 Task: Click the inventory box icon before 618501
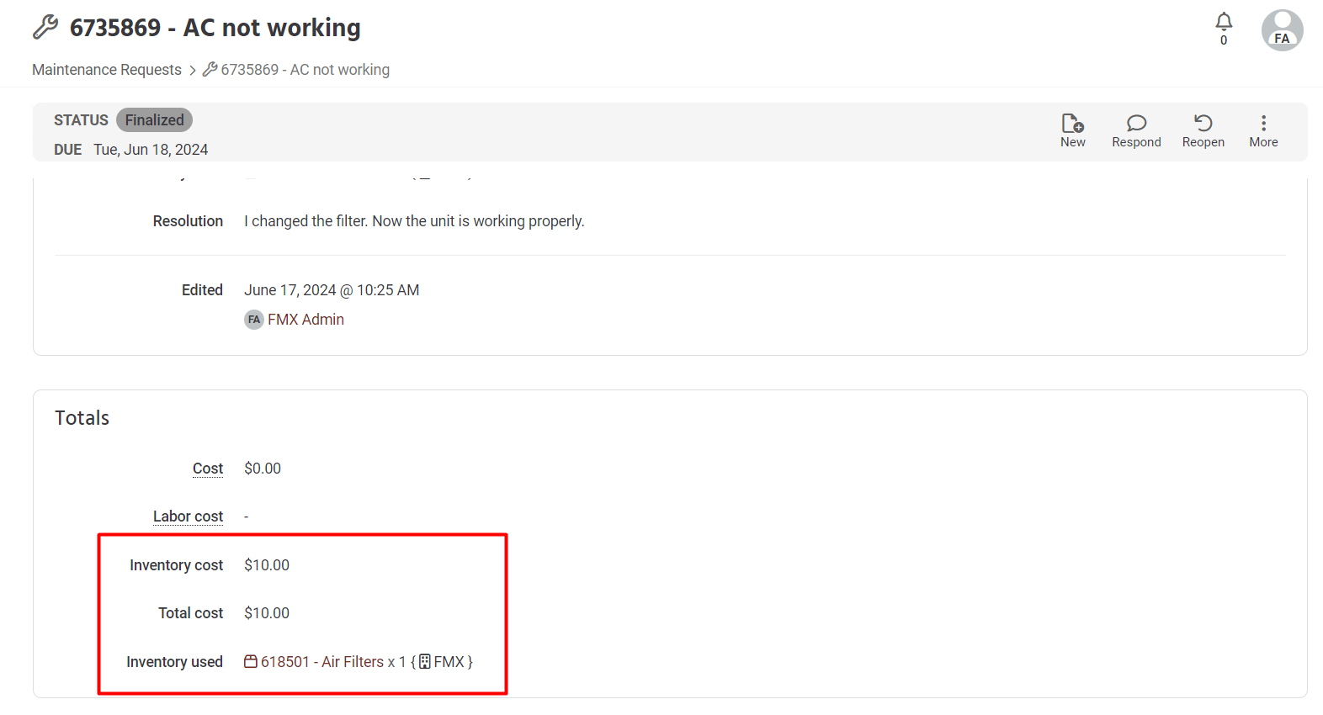(251, 662)
